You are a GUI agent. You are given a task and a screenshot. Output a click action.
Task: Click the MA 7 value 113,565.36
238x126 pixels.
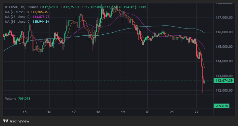point(39,12)
